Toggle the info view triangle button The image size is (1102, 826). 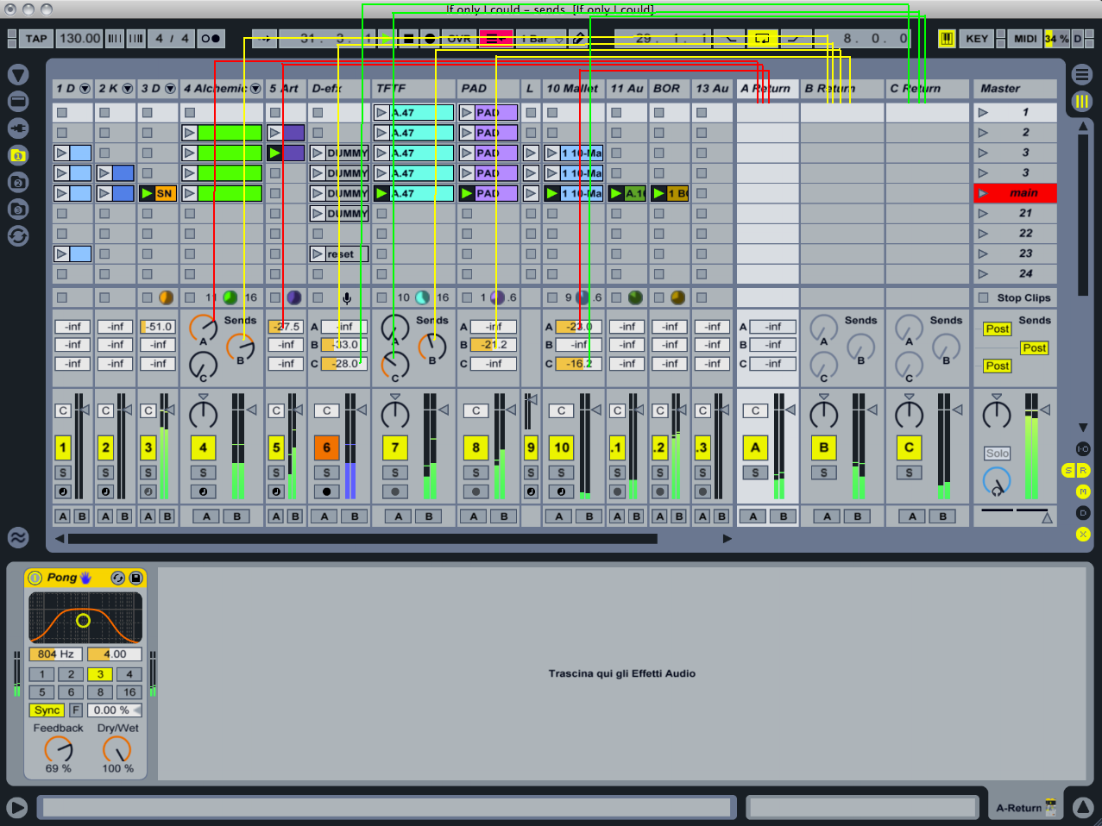pyautogui.click(x=16, y=808)
